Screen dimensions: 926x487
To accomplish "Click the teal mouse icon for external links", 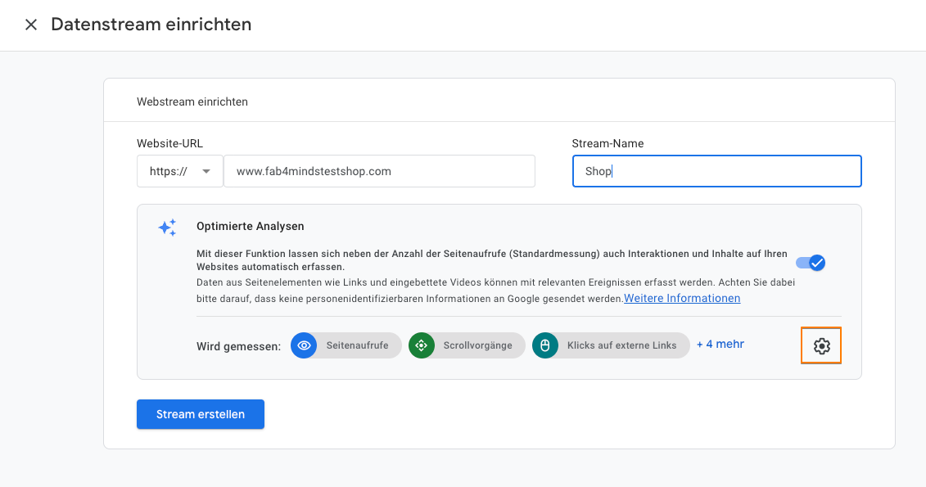I will [544, 345].
